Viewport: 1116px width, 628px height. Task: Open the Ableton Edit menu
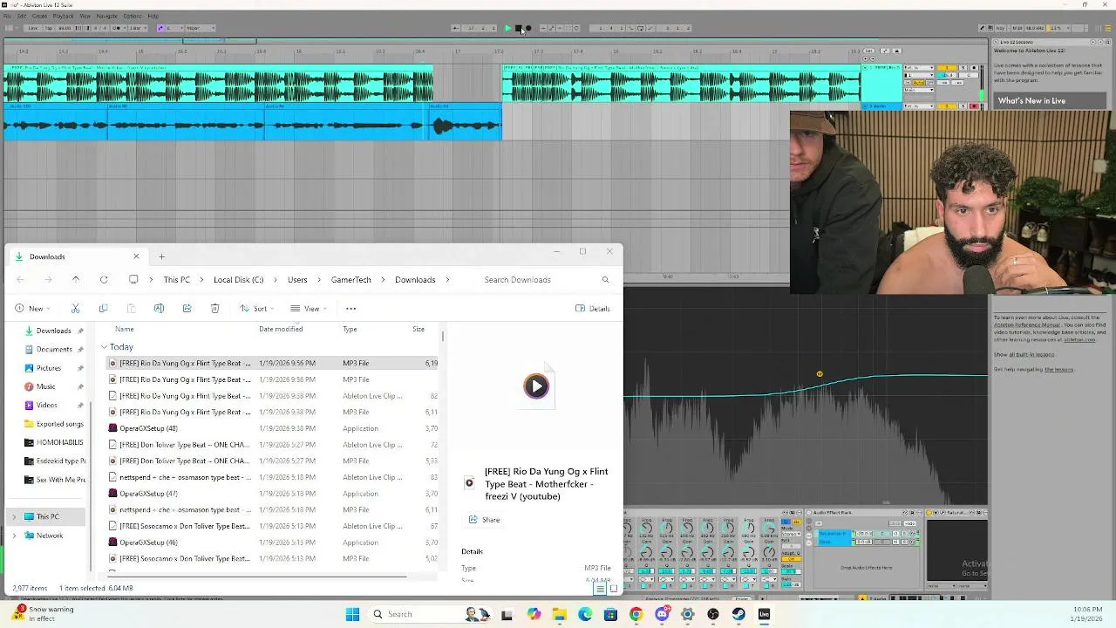point(22,16)
